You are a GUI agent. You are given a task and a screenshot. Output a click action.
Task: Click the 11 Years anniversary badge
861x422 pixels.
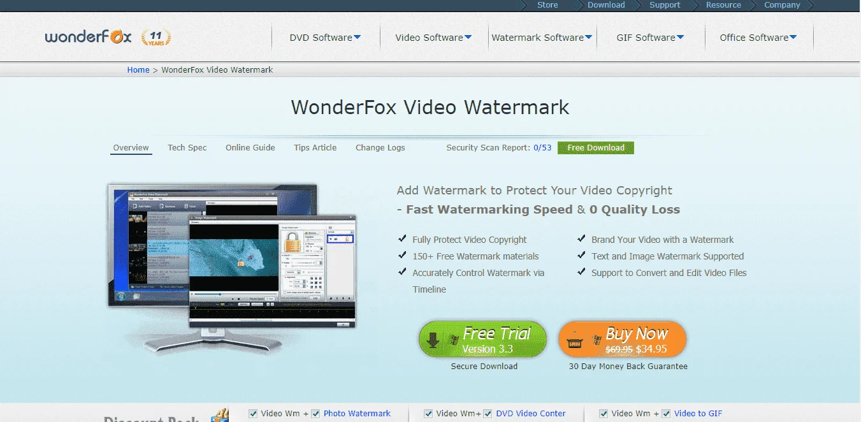(x=156, y=37)
